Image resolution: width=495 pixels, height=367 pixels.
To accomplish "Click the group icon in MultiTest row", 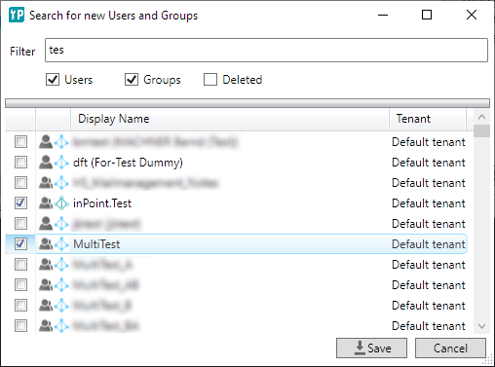I will coord(46,244).
